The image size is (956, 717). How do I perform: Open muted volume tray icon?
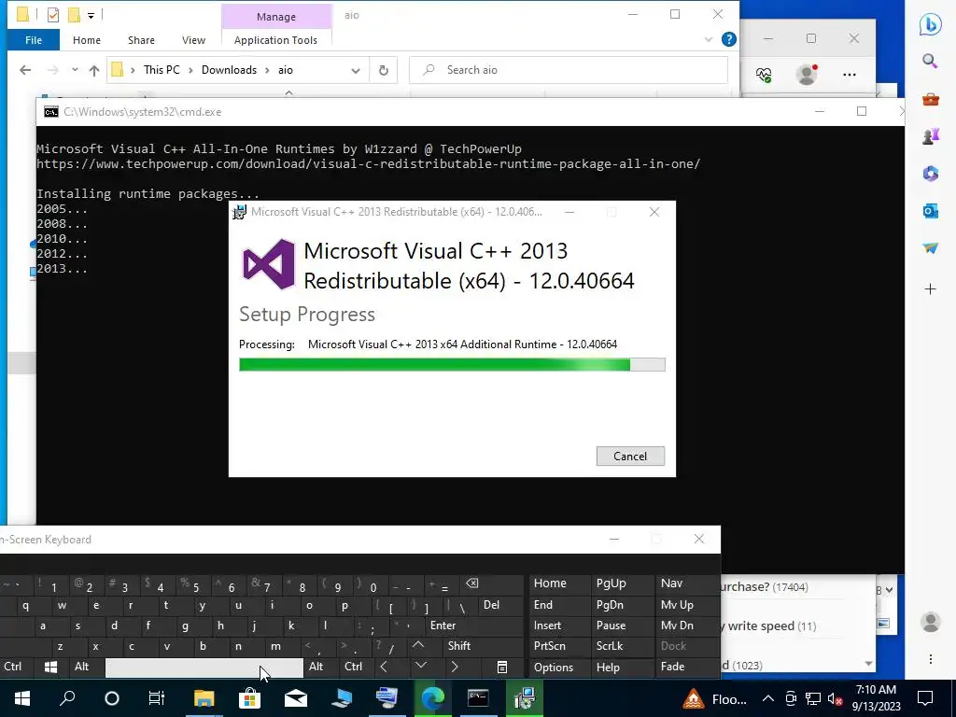(836, 698)
